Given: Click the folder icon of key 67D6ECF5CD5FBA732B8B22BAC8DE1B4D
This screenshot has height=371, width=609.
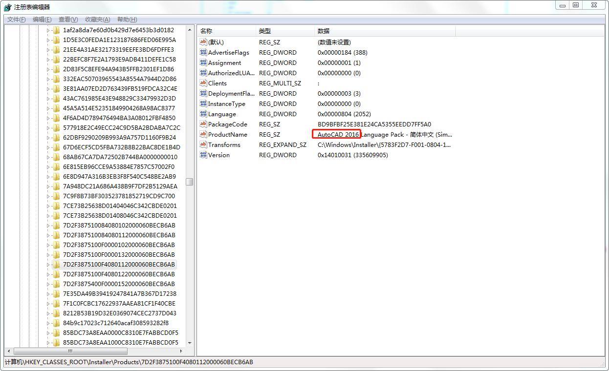Looking at the screenshot, I should pos(57,147).
